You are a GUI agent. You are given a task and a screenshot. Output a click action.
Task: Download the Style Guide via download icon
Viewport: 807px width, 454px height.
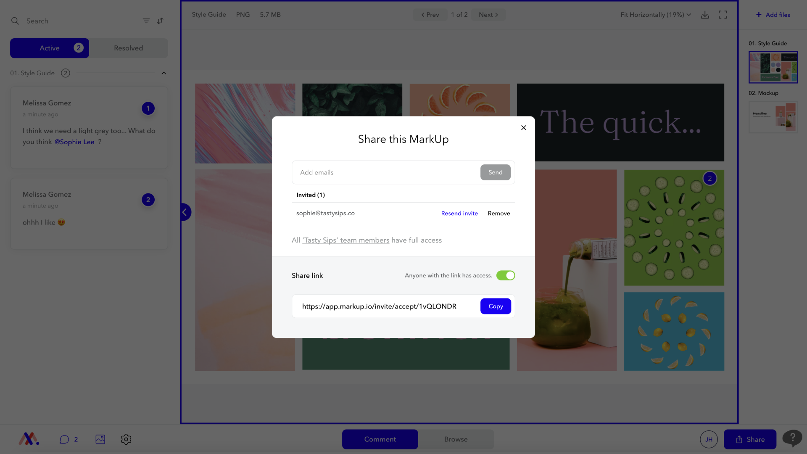pos(705,14)
